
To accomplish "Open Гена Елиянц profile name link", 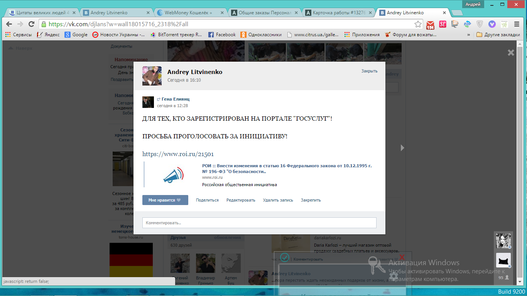I will point(176,99).
